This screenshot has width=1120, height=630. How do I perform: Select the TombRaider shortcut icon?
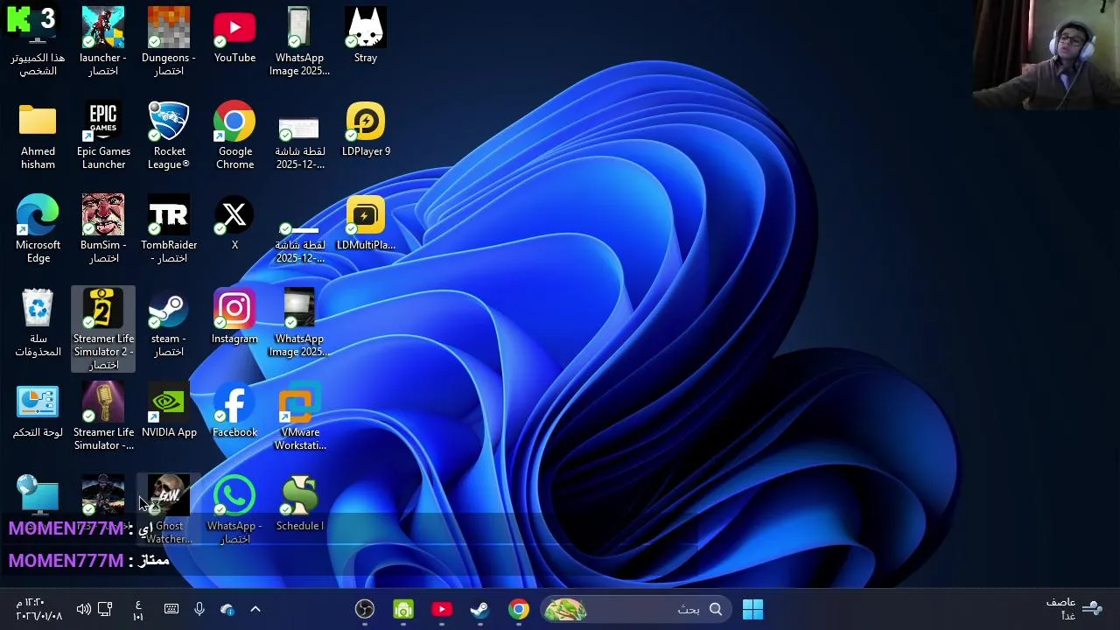pyautogui.click(x=169, y=229)
